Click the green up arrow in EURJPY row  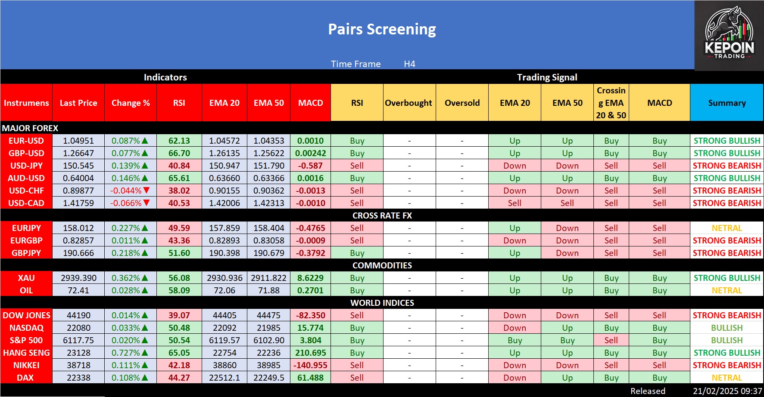145,228
